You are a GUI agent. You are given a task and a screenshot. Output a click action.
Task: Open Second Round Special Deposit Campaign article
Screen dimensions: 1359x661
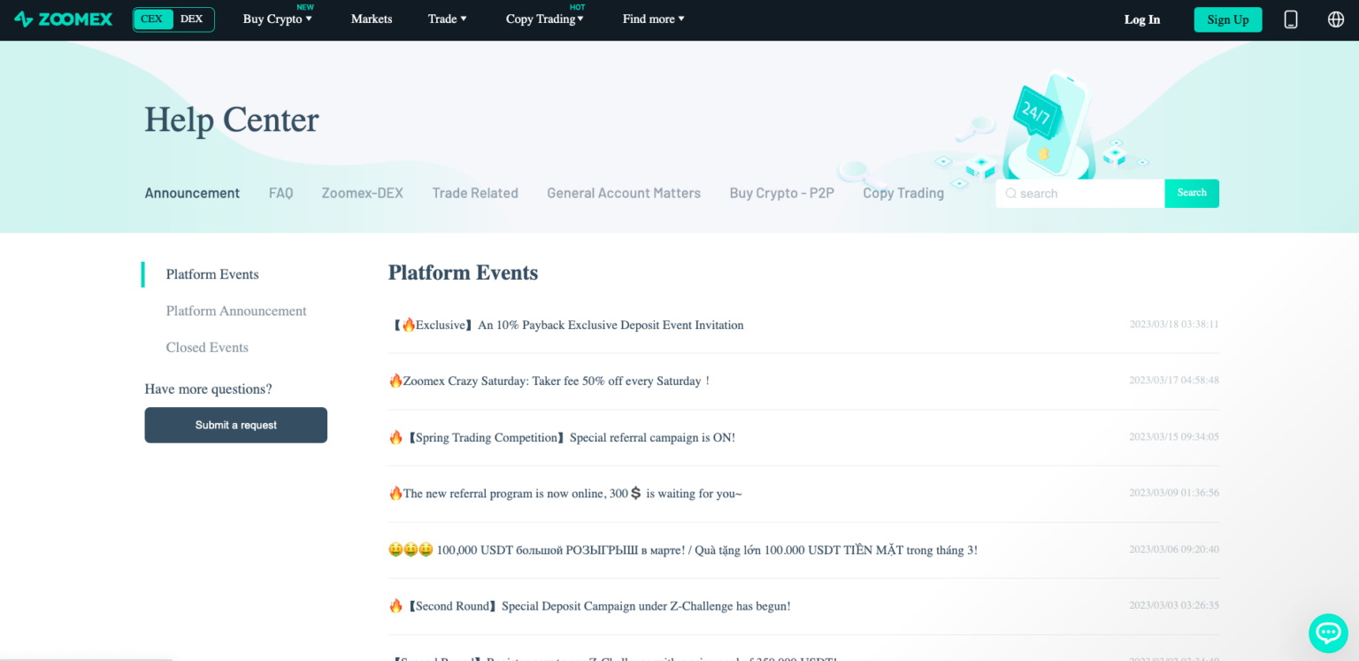(x=590, y=606)
